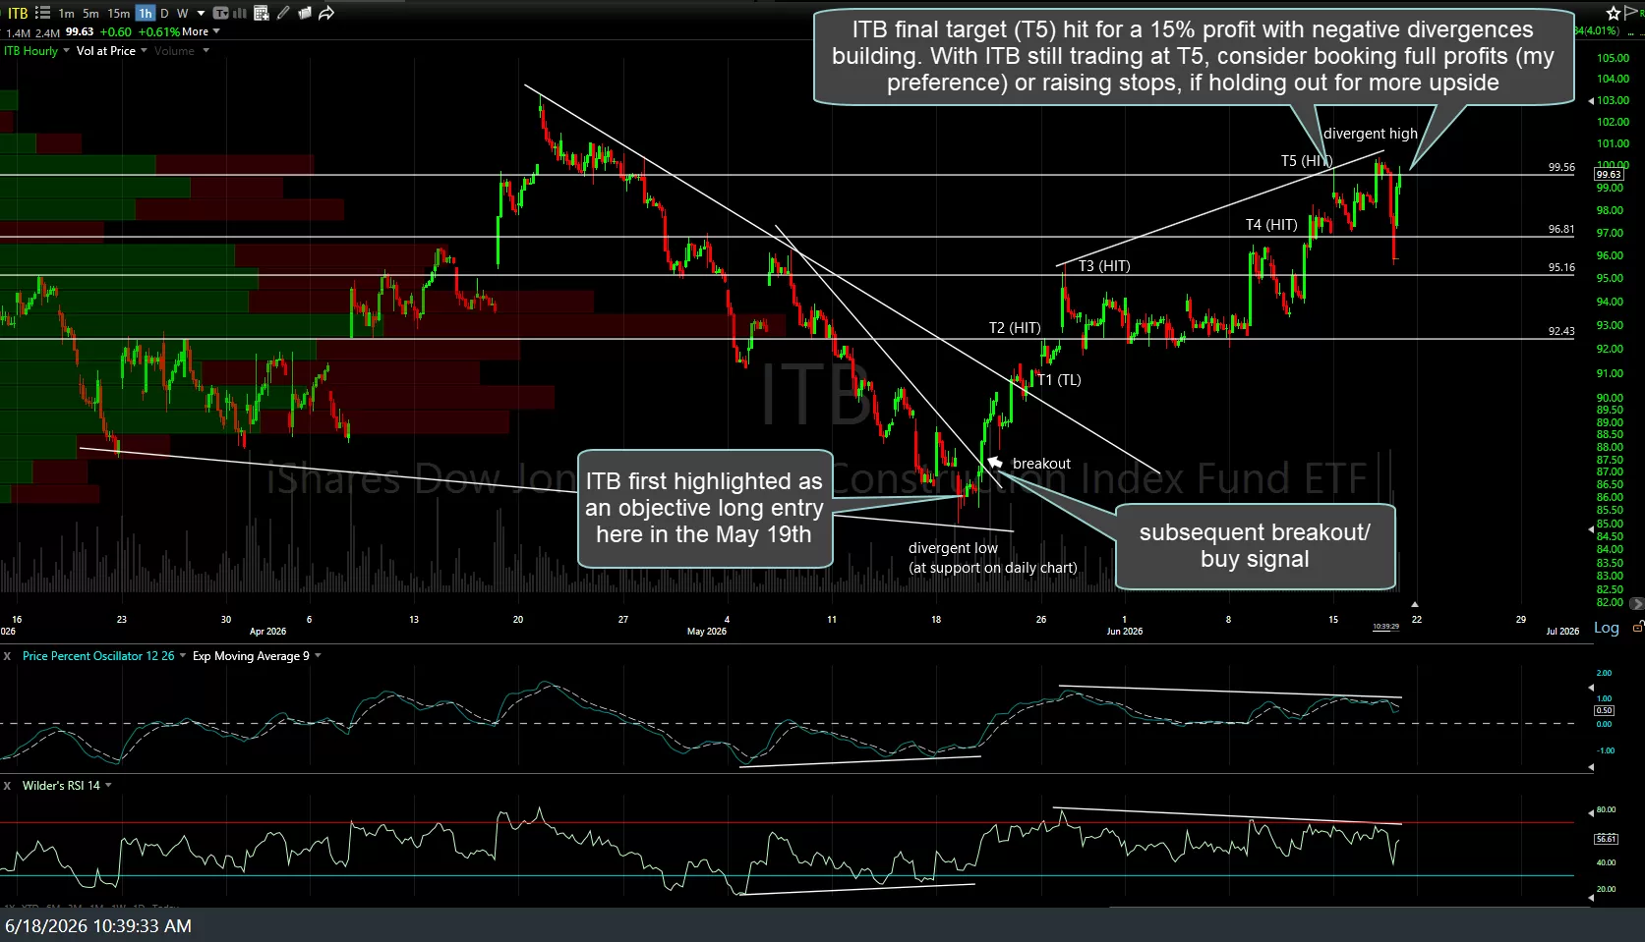Screen dimensions: 1645x942
Task: Click the 99.63 current price tag
Action: (1609, 174)
